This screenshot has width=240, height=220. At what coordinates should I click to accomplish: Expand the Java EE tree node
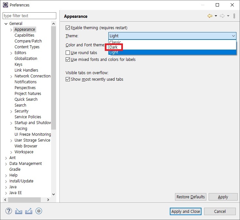click(x=6, y=193)
